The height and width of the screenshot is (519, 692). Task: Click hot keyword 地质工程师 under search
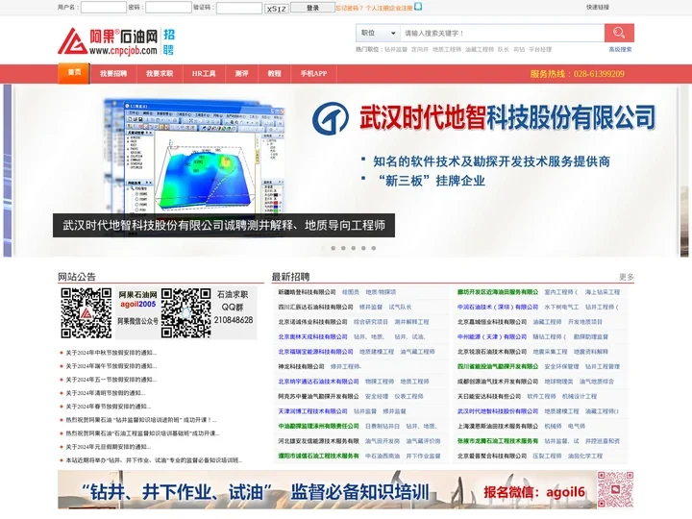tap(447, 49)
